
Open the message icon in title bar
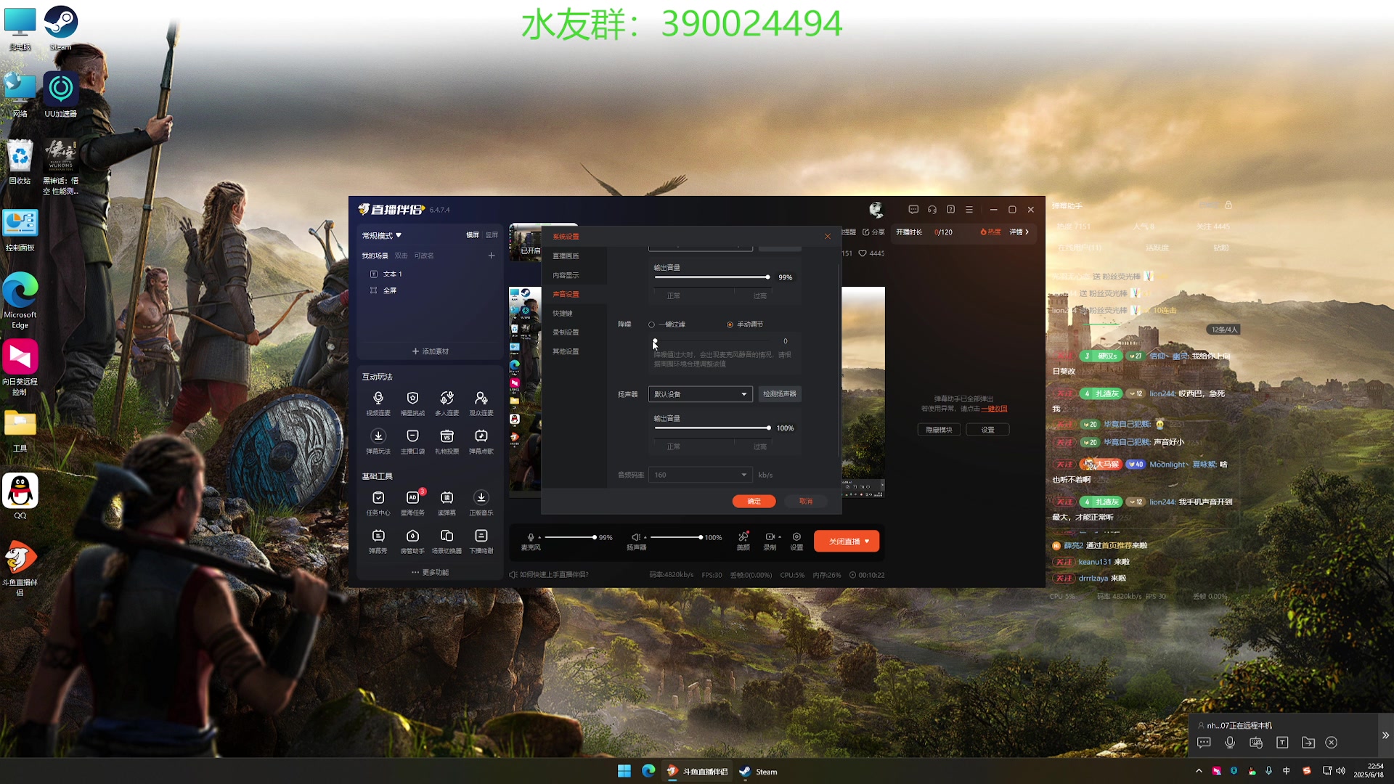(x=913, y=210)
